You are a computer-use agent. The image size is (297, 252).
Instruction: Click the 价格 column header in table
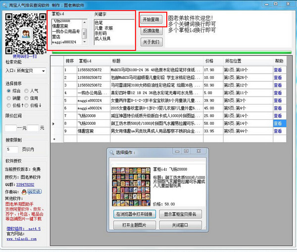(209, 61)
